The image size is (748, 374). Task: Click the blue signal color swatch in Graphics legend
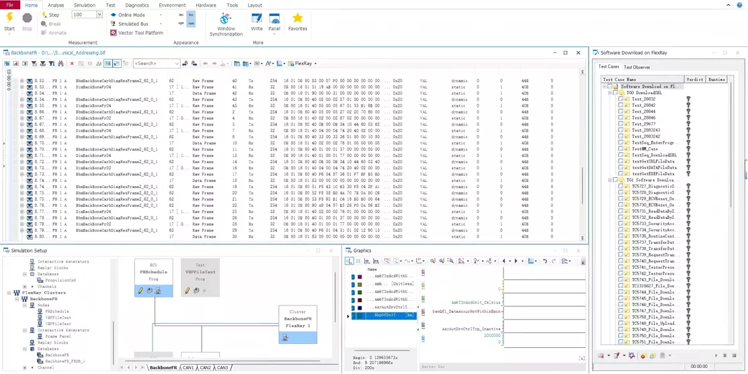tap(359, 308)
